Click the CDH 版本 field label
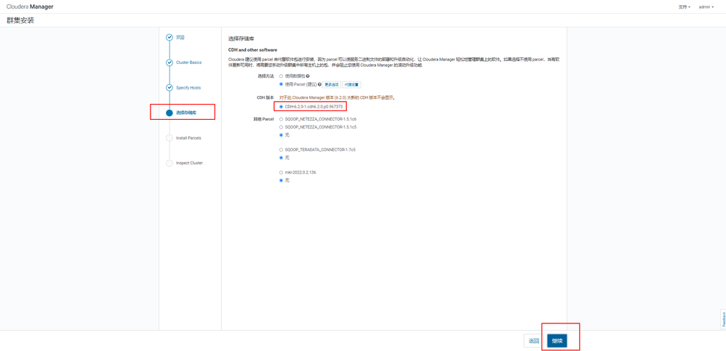This screenshot has width=726, height=351. pyautogui.click(x=266, y=98)
